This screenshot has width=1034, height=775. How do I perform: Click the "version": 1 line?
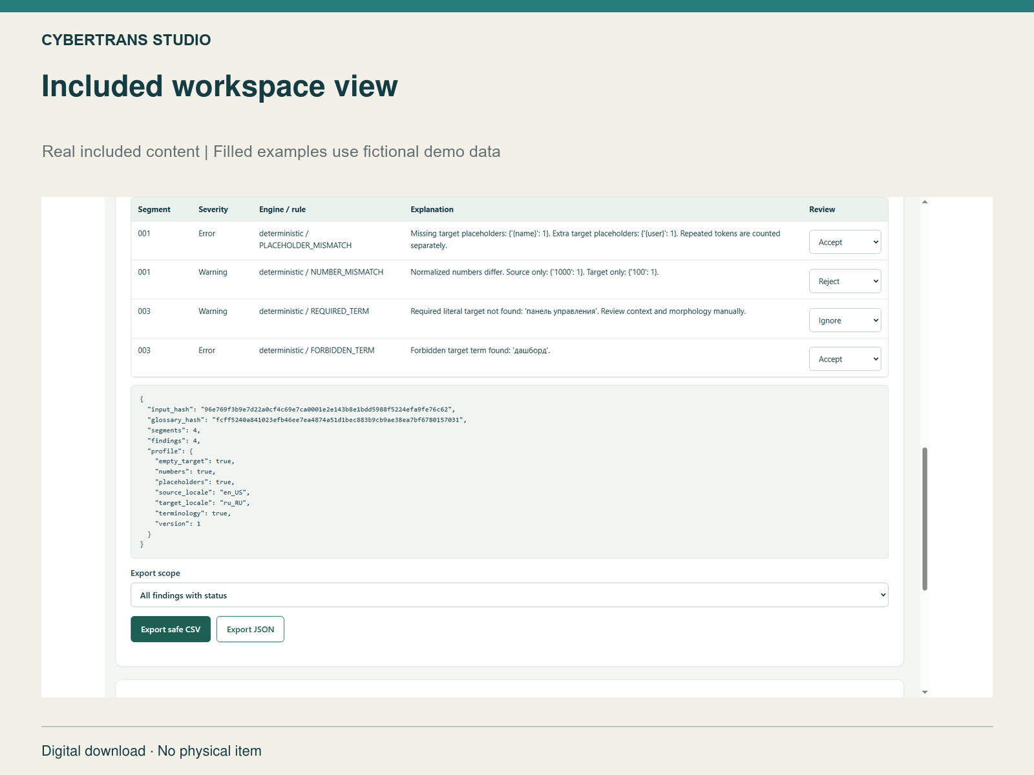click(178, 524)
